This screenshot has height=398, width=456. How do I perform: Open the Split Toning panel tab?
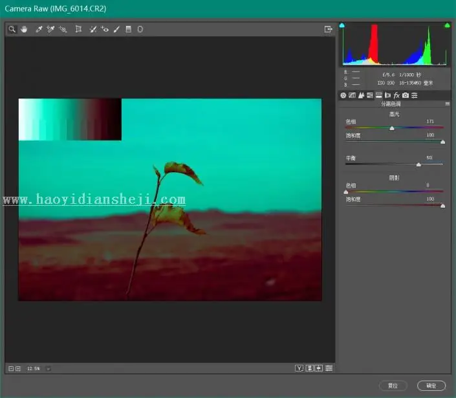[x=378, y=95]
